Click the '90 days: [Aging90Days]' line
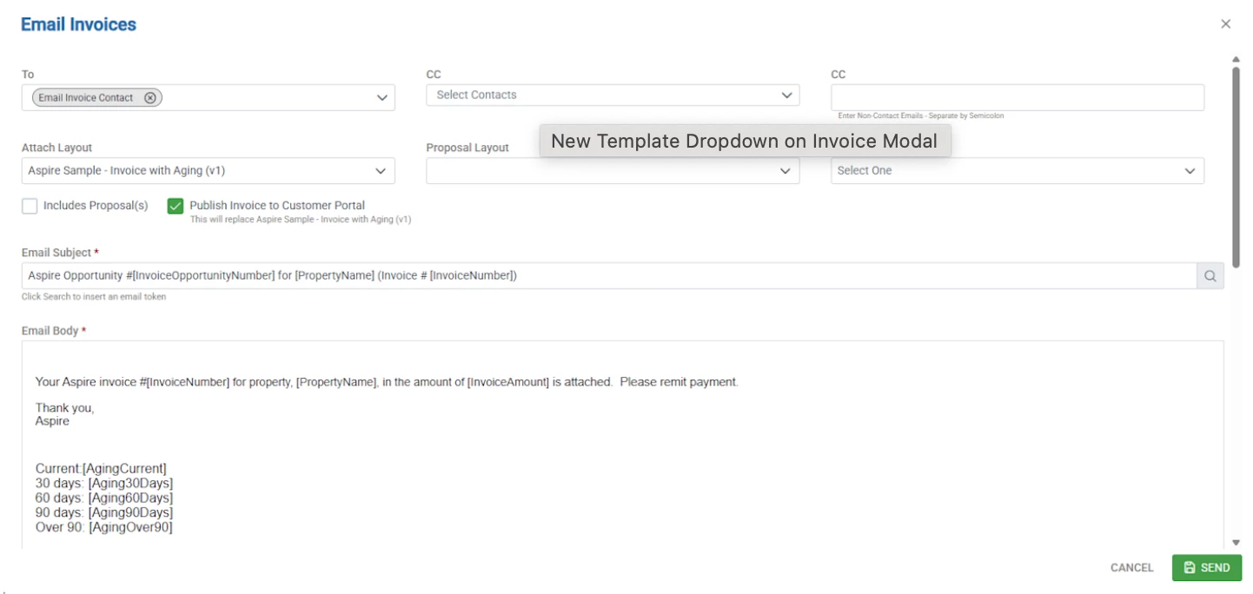This screenshot has width=1253, height=594. [104, 513]
